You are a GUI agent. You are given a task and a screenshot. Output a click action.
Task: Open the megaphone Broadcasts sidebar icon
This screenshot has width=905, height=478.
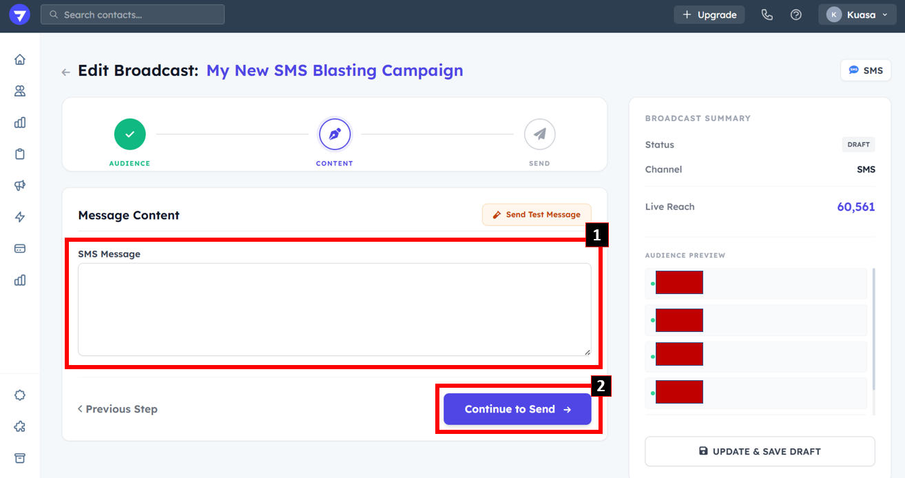click(x=20, y=185)
